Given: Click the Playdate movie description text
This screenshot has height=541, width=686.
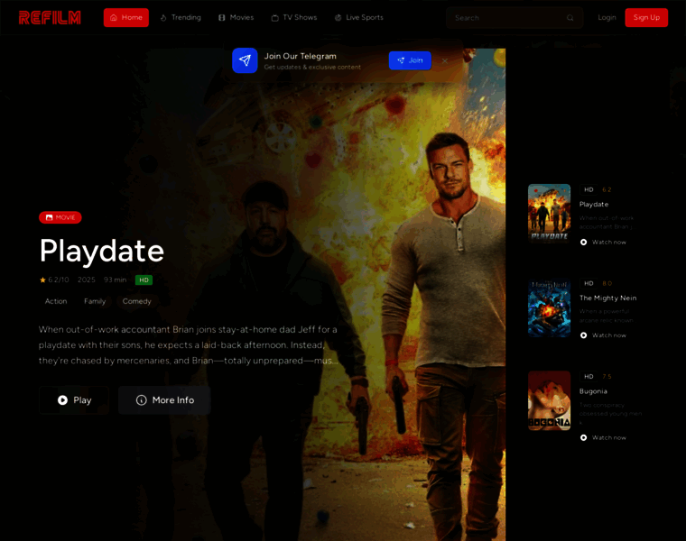Looking at the screenshot, I should 188,345.
